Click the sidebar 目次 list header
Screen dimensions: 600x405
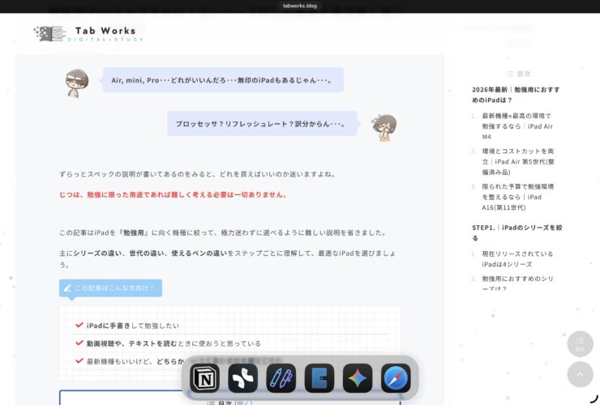coord(517,74)
